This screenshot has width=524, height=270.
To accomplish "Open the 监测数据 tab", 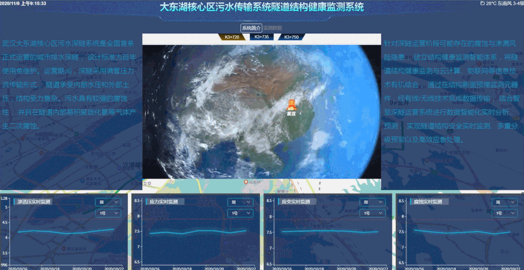I will [272, 28].
